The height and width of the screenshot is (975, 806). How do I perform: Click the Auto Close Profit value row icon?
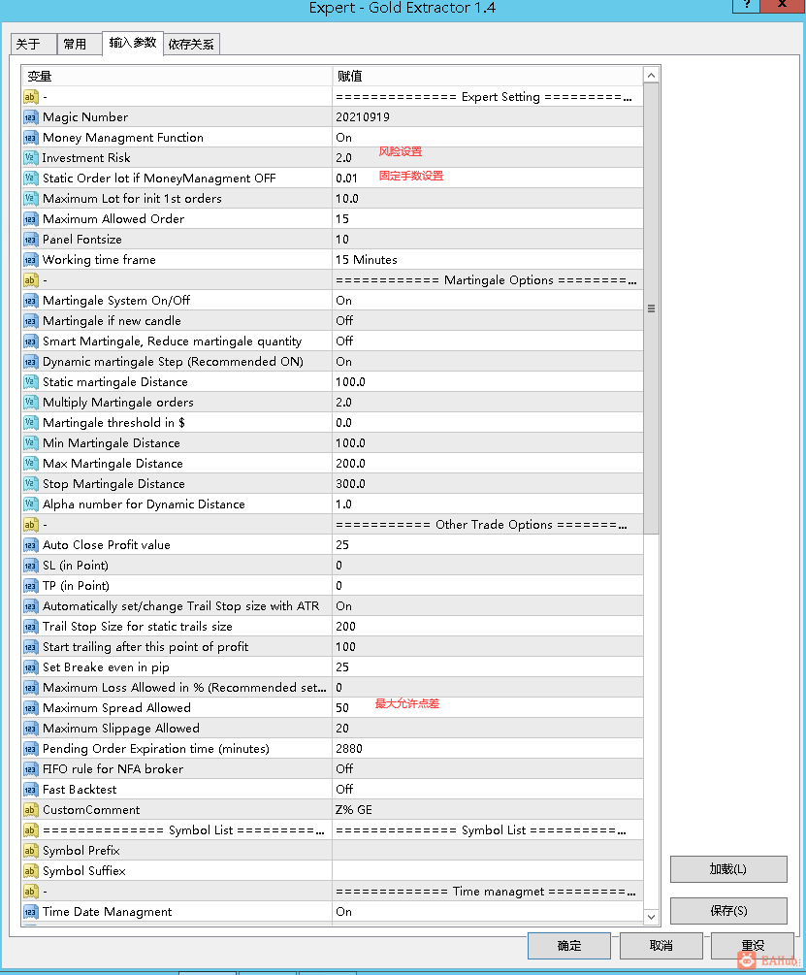30,545
